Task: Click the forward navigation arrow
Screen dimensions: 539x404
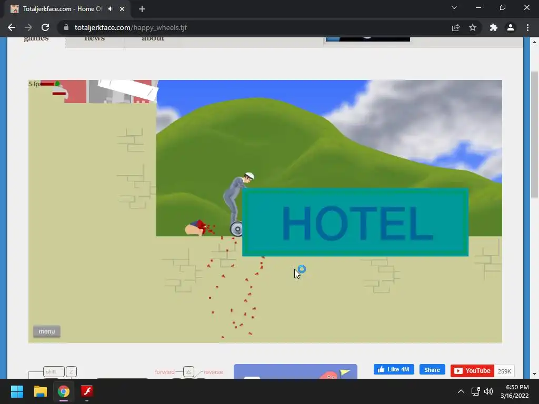Action: (28, 27)
